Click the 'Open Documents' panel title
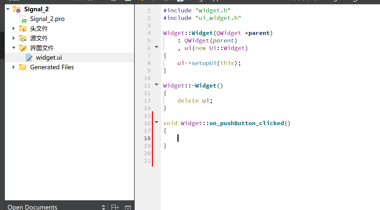Viewport: 380px width, 210px height. point(33,207)
